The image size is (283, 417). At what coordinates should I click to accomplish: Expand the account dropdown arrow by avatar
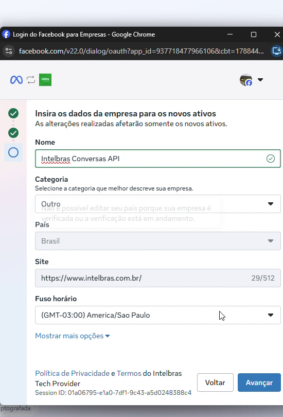pyautogui.click(x=260, y=80)
